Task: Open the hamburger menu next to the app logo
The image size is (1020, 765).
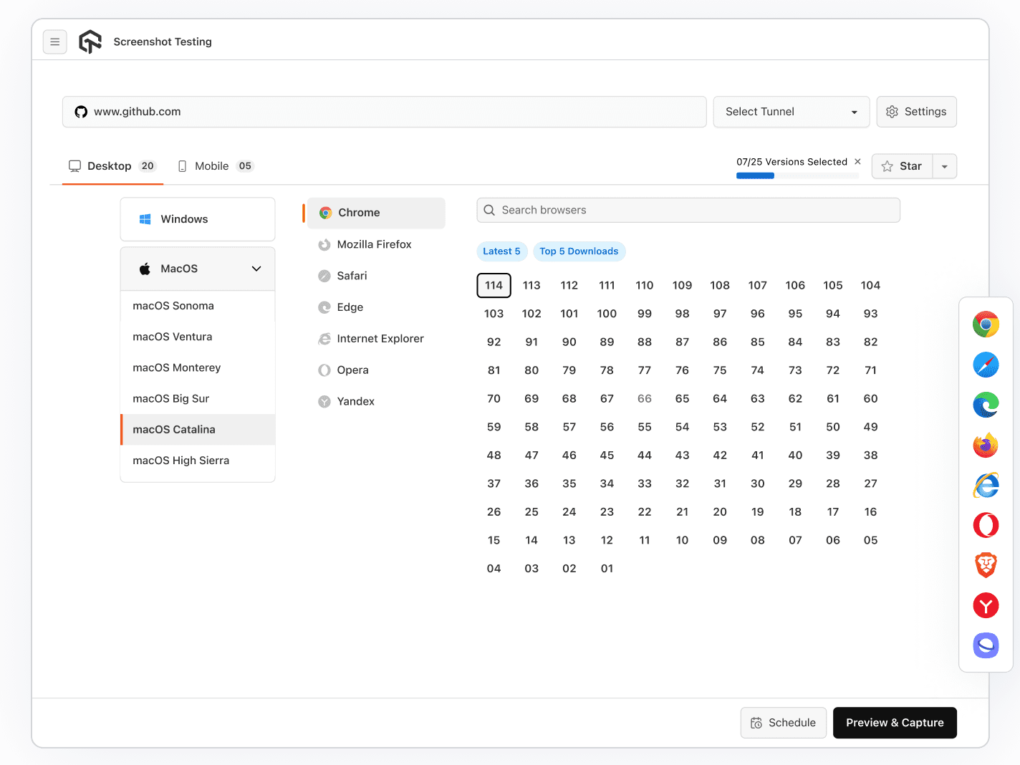Action: 55,42
